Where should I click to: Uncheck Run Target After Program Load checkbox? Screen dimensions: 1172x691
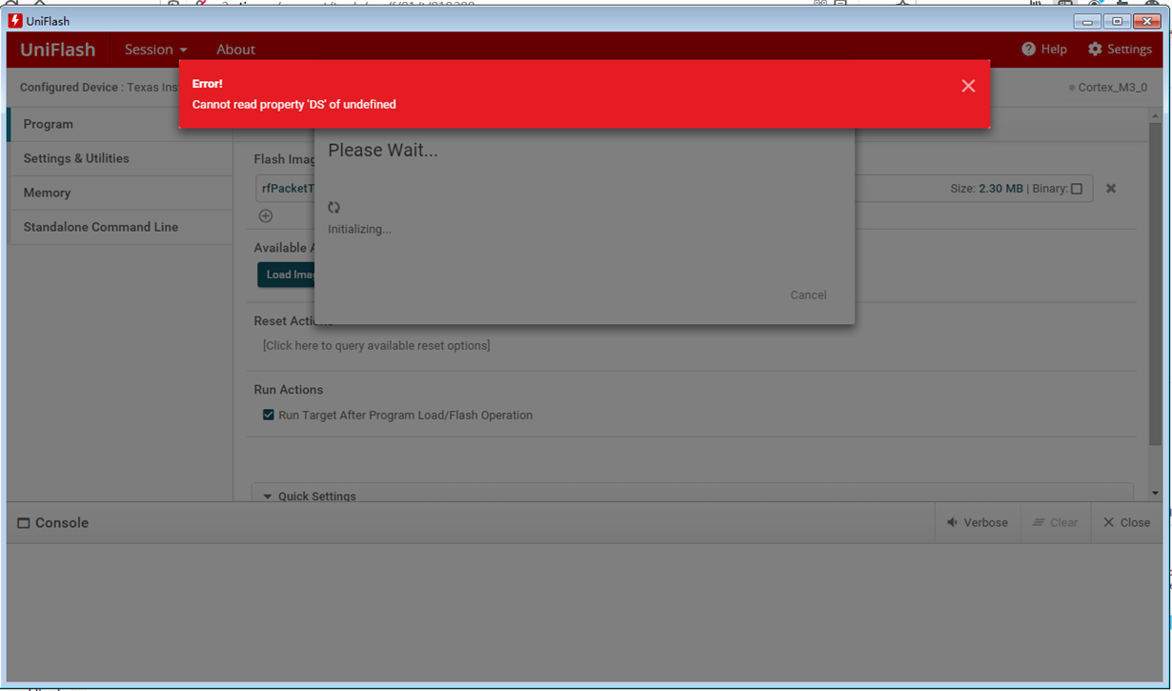pos(269,415)
